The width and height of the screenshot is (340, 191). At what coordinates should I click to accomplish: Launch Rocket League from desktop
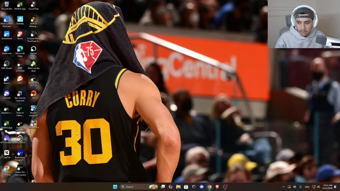point(33,111)
